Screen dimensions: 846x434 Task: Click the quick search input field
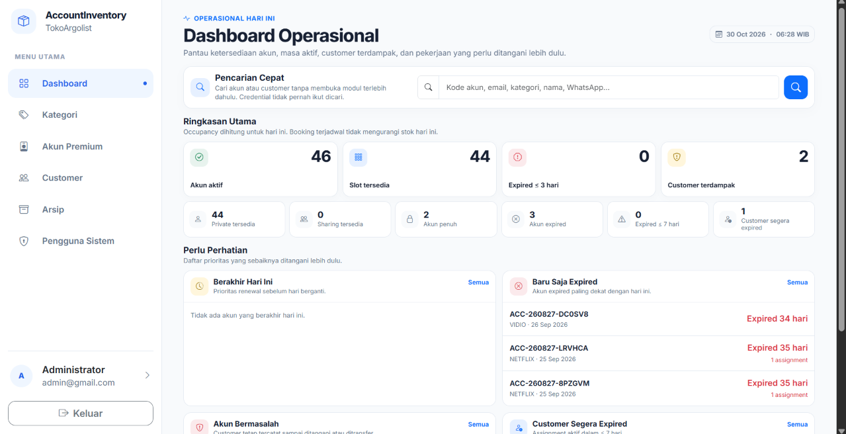pos(609,87)
